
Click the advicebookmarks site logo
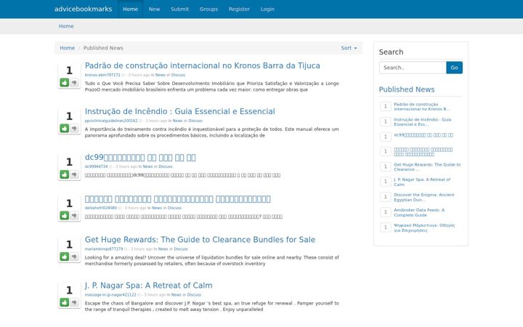click(84, 9)
